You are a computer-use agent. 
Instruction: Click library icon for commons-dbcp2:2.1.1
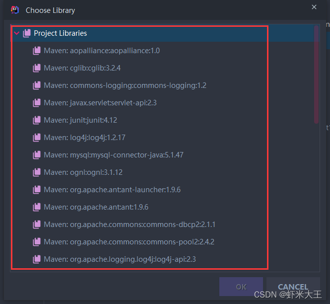tap(37, 225)
